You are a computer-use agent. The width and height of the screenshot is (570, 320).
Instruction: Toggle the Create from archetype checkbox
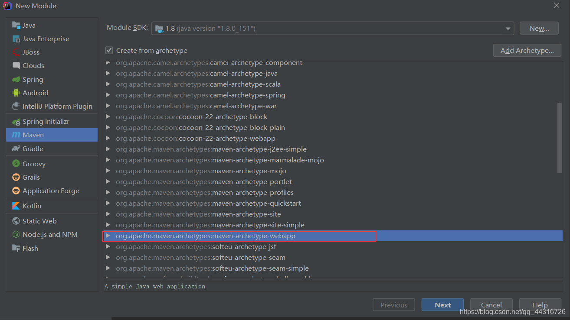[x=109, y=51]
